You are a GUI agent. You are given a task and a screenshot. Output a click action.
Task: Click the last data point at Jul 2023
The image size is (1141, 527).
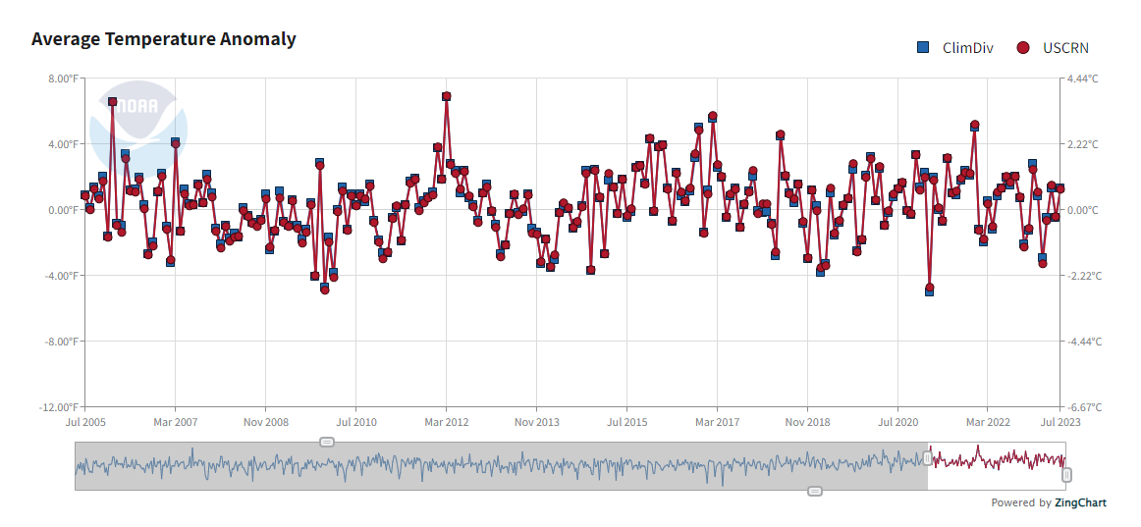tap(1059, 188)
